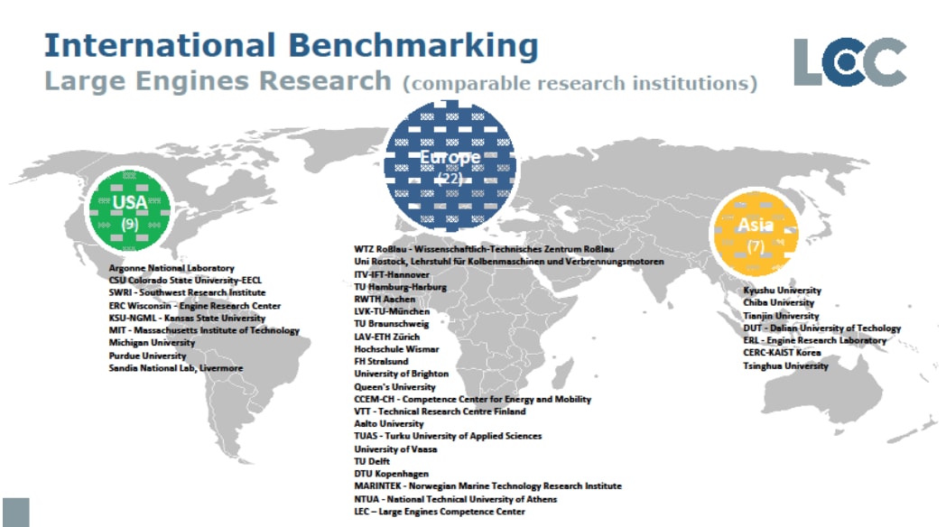Pick "Queen's University" from the list
The image size is (946, 527).
[394, 387]
